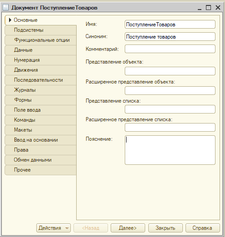Screen dimensions: 225x237
Task: Switch to the Подсистемы tab
Action: click(x=40, y=30)
